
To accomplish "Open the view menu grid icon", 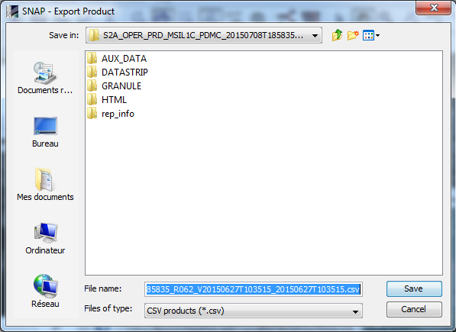I will pos(368,35).
